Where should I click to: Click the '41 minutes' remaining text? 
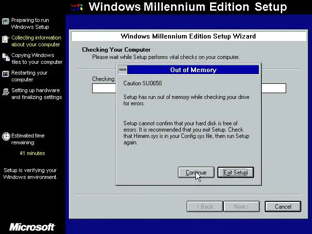tap(32, 153)
